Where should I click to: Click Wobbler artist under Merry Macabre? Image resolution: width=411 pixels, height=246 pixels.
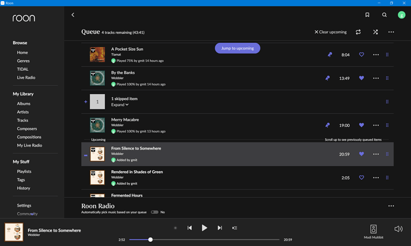coord(117,125)
